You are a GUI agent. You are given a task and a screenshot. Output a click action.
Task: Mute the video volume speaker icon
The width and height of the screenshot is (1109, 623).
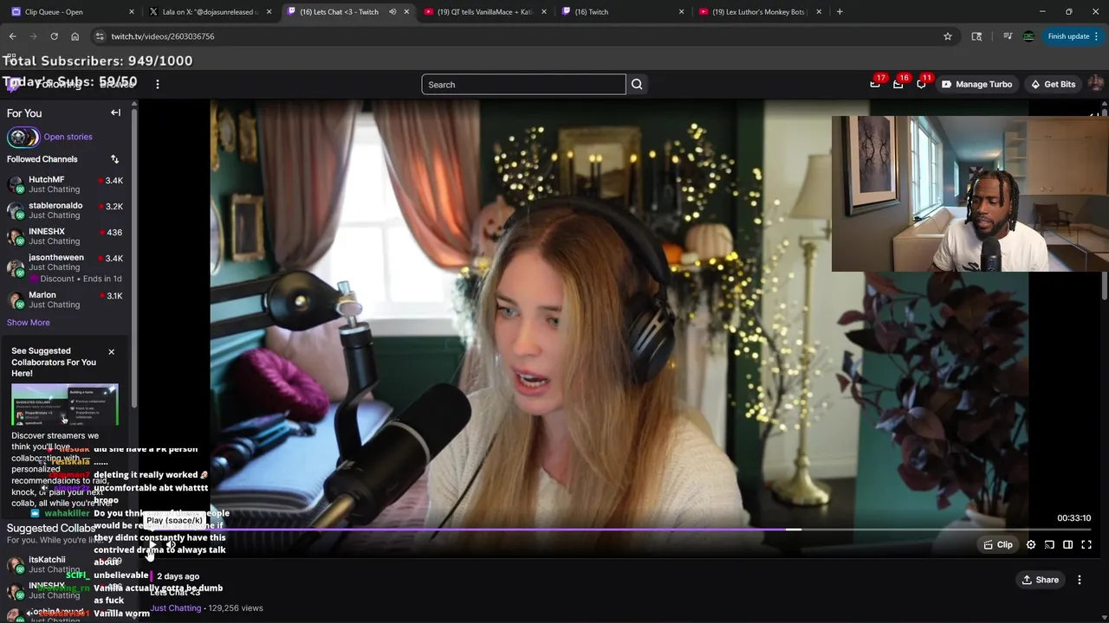[171, 545]
